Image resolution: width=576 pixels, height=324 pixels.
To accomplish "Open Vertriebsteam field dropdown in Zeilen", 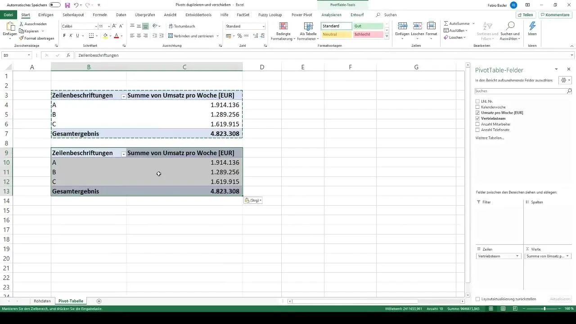I will [517, 256].
